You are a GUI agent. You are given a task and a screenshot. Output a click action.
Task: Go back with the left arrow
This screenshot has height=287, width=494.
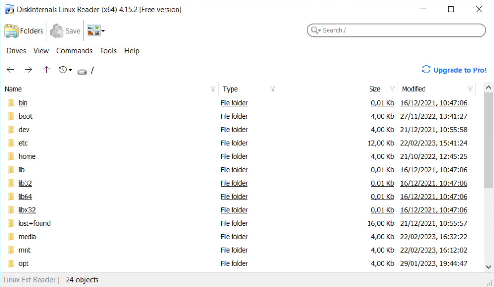[11, 69]
